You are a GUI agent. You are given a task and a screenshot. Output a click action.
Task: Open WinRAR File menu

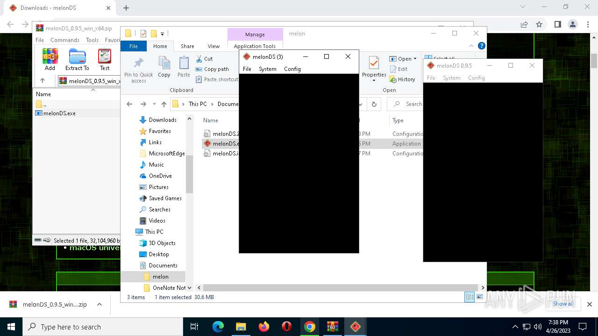click(x=40, y=40)
